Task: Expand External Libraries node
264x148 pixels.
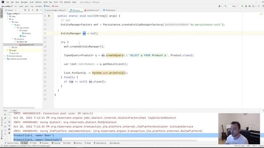Action: 5,56
